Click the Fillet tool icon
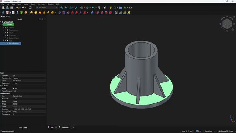 [x=98, y=13]
